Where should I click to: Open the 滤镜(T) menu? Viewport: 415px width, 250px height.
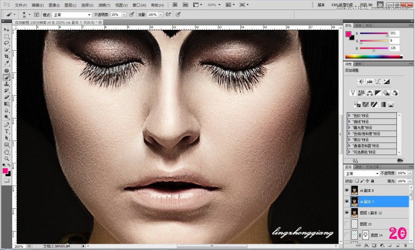click(104, 5)
